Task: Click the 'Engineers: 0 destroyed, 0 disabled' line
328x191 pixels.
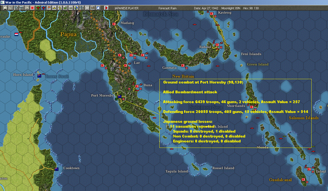Action: (x=207, y=141)
